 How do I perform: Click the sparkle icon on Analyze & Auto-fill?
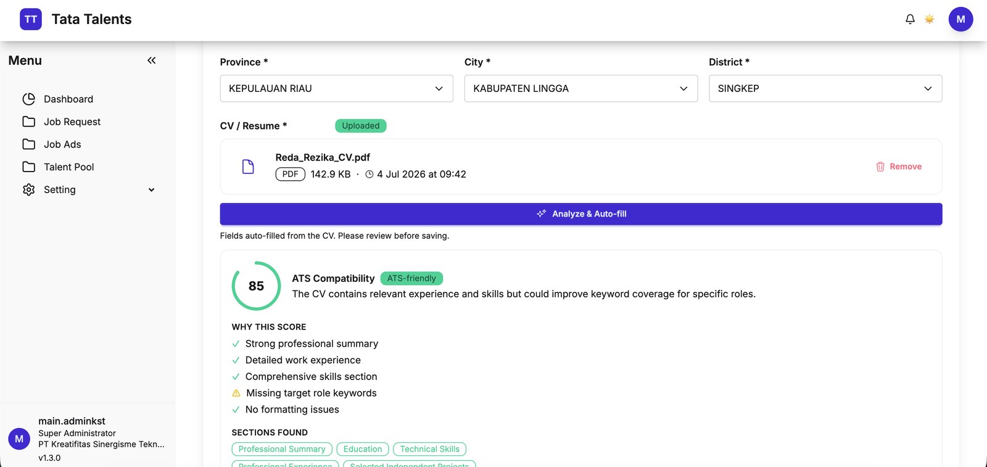point(541,213)
